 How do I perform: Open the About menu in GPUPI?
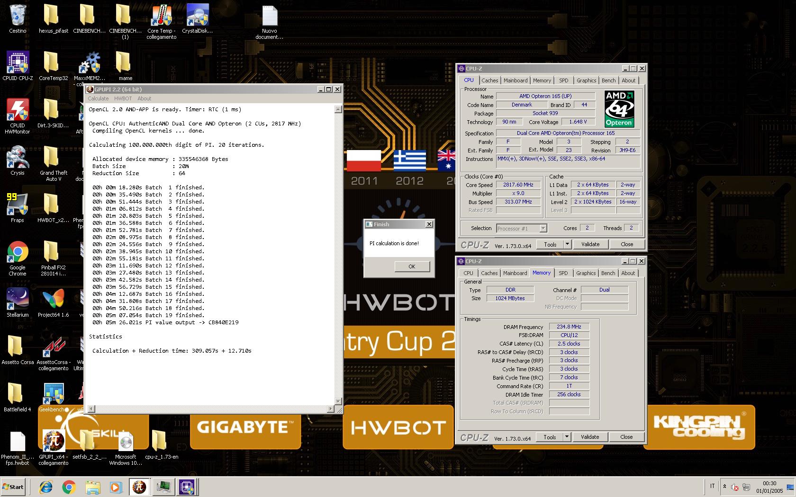click(x=144, y=98)
